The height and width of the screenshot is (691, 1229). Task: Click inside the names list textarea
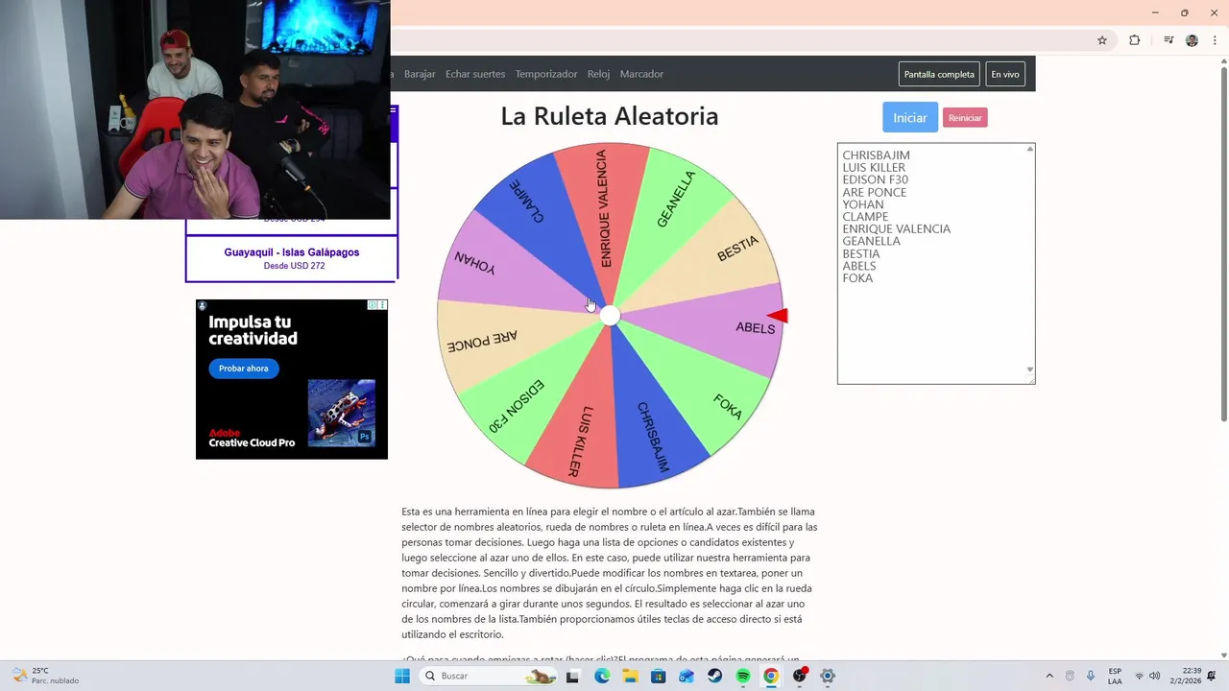click(x=936, y=264)
